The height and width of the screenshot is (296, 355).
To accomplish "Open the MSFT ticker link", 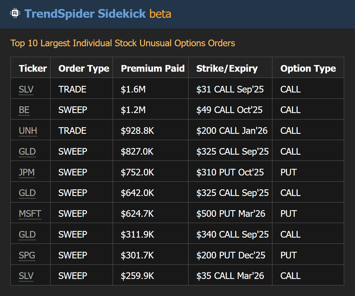I will tap(30, 214).
